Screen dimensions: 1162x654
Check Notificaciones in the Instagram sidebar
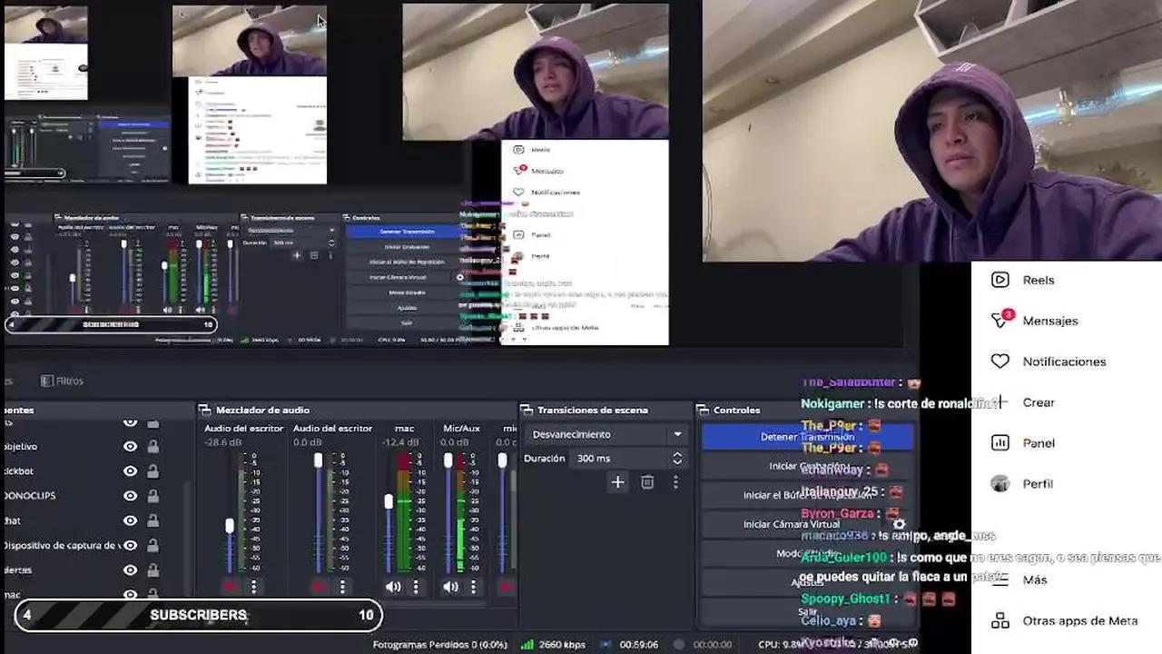click(x=1064, y=362)
